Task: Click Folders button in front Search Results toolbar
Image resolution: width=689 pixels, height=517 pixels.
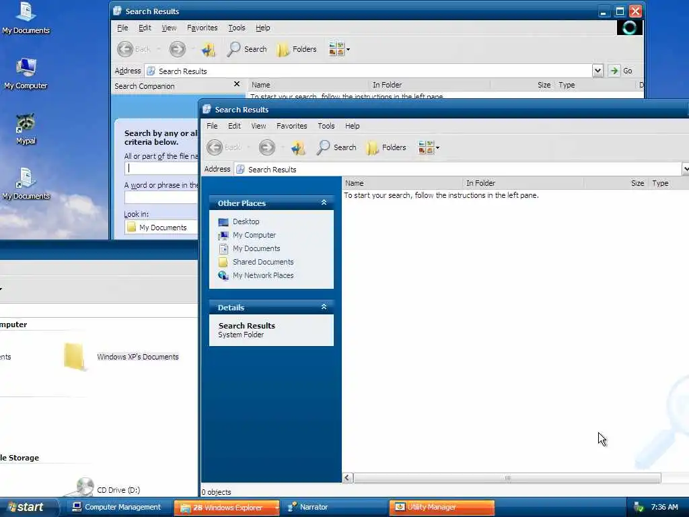Action: pyautogui.click(x=386, y=147)
